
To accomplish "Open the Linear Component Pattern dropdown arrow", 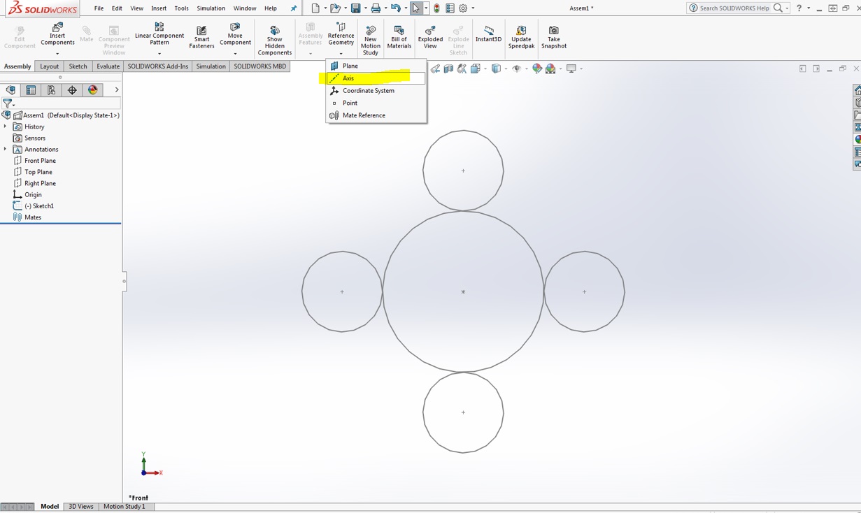I will (x=159, y=53).
